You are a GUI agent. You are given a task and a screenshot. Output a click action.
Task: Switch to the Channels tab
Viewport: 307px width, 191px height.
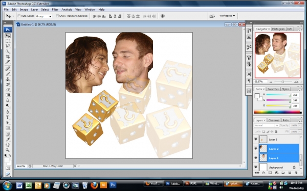pos(274,120)
